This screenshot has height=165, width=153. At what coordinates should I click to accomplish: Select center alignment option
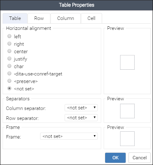9,51
